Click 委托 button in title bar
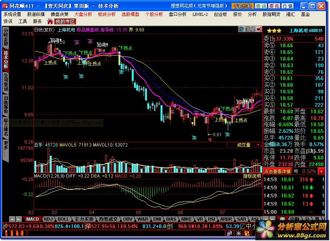 (x=274, y=6)
